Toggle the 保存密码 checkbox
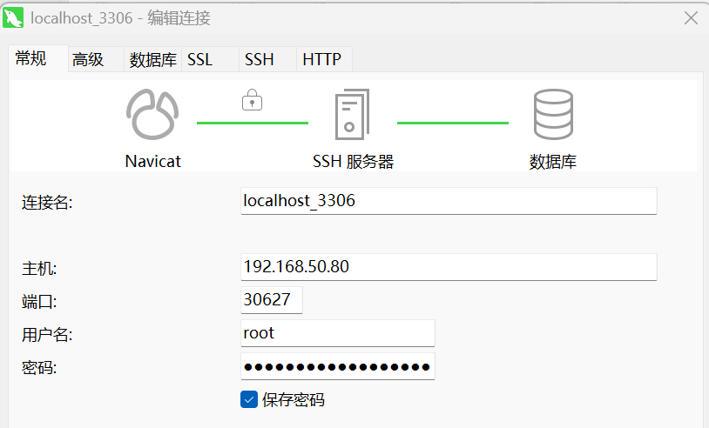This screenshot has width=709, height=428. (x=249, y=399)
